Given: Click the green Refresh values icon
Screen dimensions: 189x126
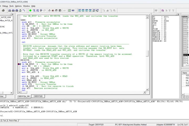Looking at the screenshot, I should pos(70,10).
